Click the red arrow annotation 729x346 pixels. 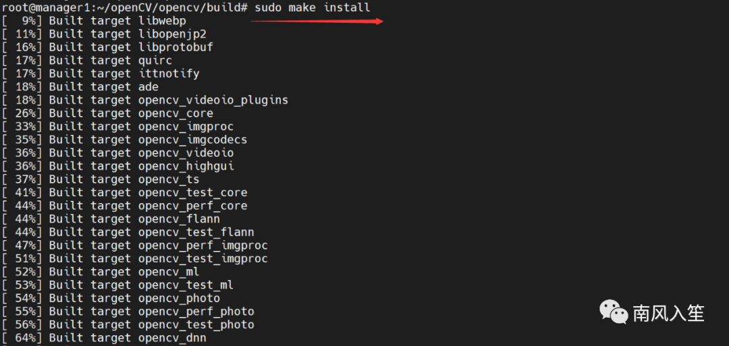317,21
